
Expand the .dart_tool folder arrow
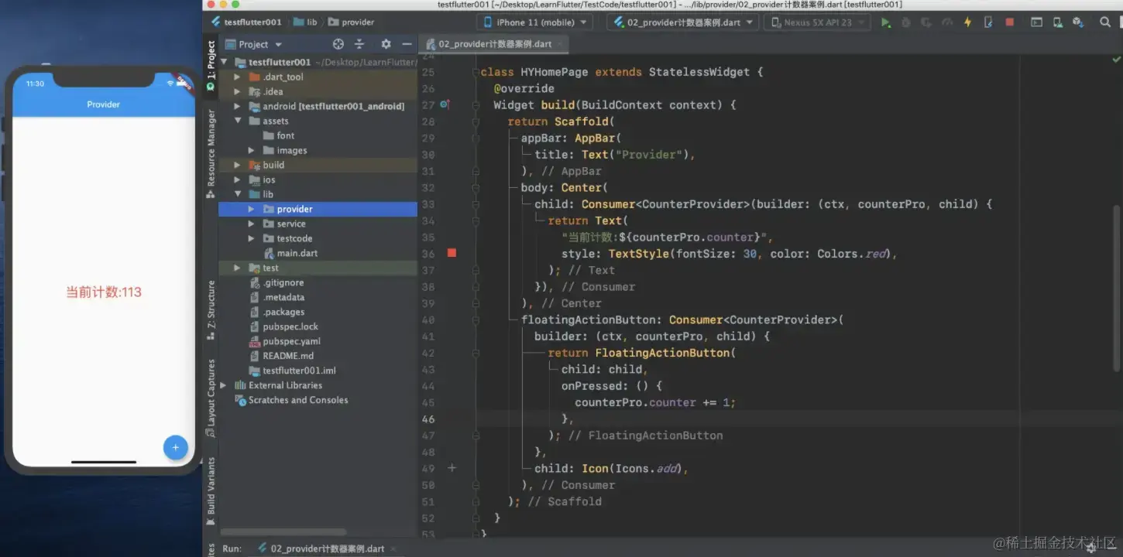[x=238, y=77]
